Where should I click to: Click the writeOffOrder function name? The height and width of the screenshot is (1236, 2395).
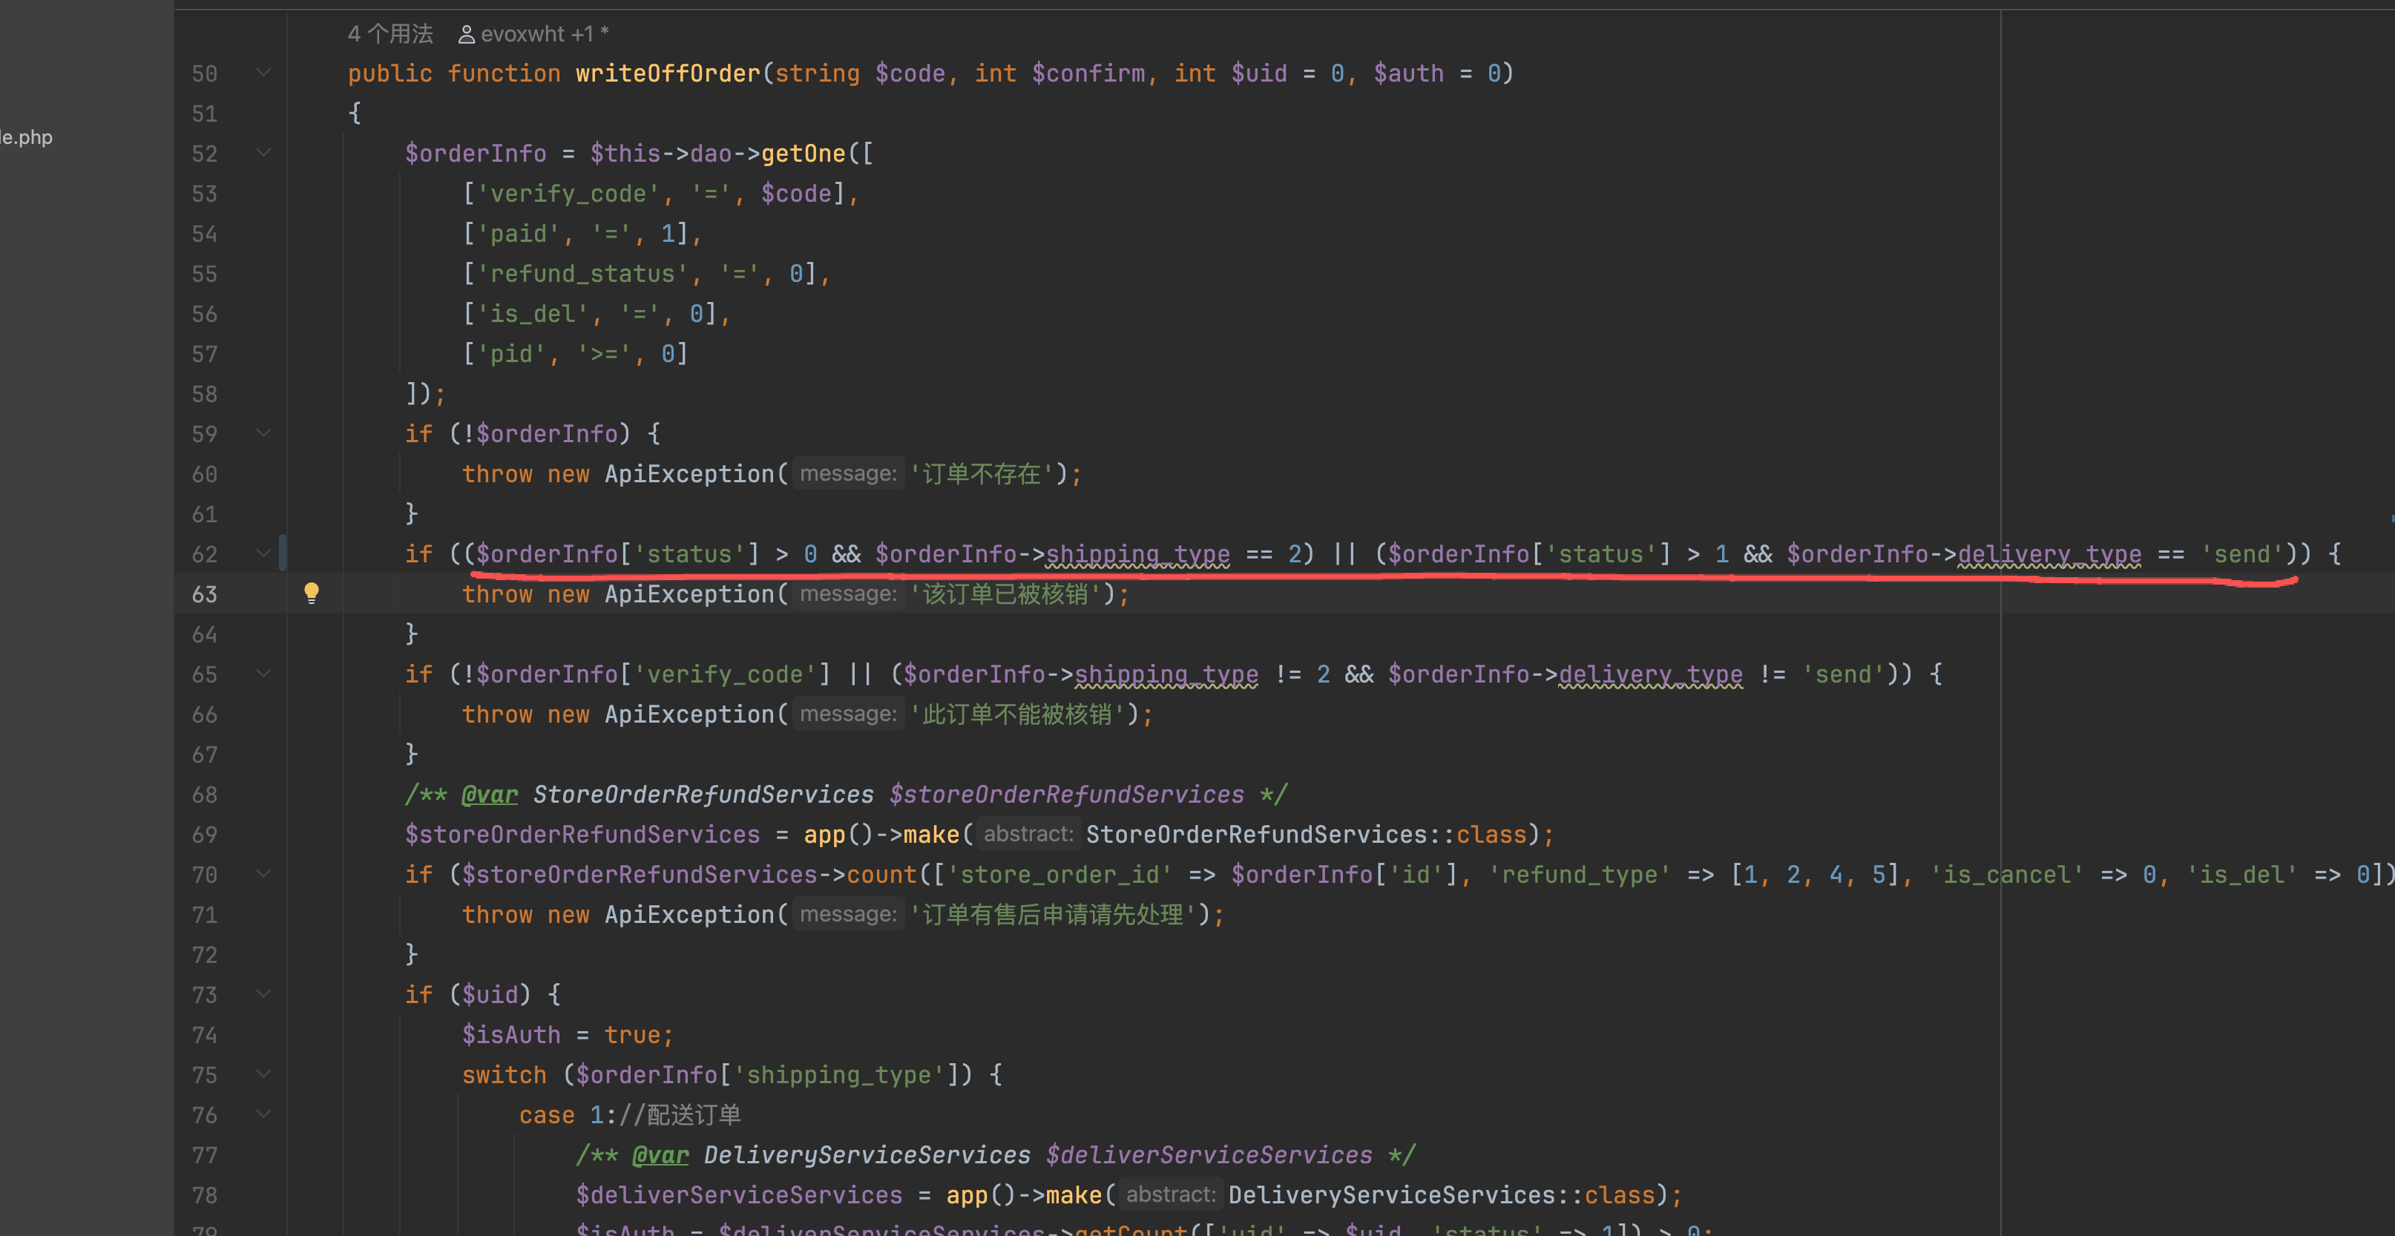click(668, 73)
